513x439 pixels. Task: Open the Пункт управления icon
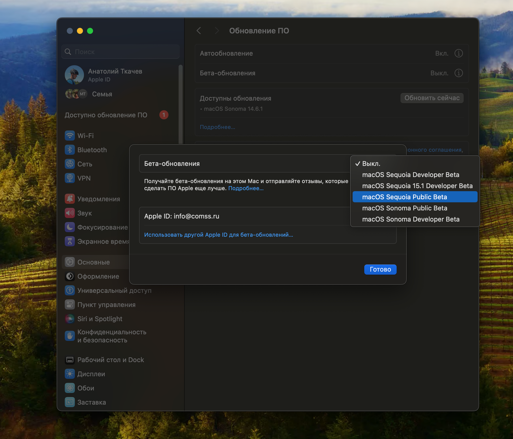[x=70, y=305]
